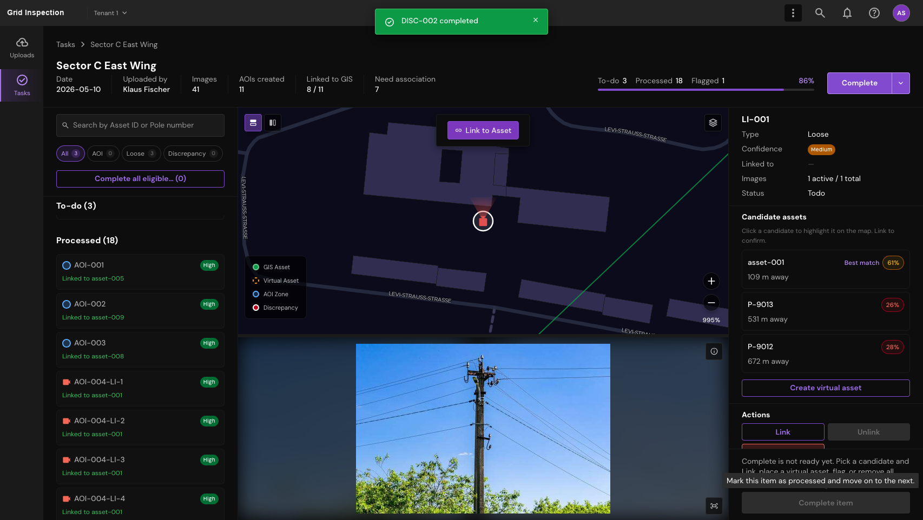Click Link to Asset on the map
Screen dimensions: 923x520
[483, 130]
